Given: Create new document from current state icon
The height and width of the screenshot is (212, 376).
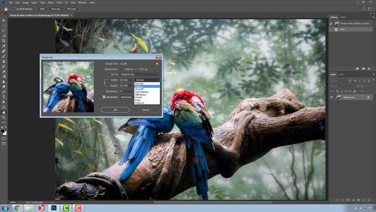Looking at the screenshot, I should 357,69.
